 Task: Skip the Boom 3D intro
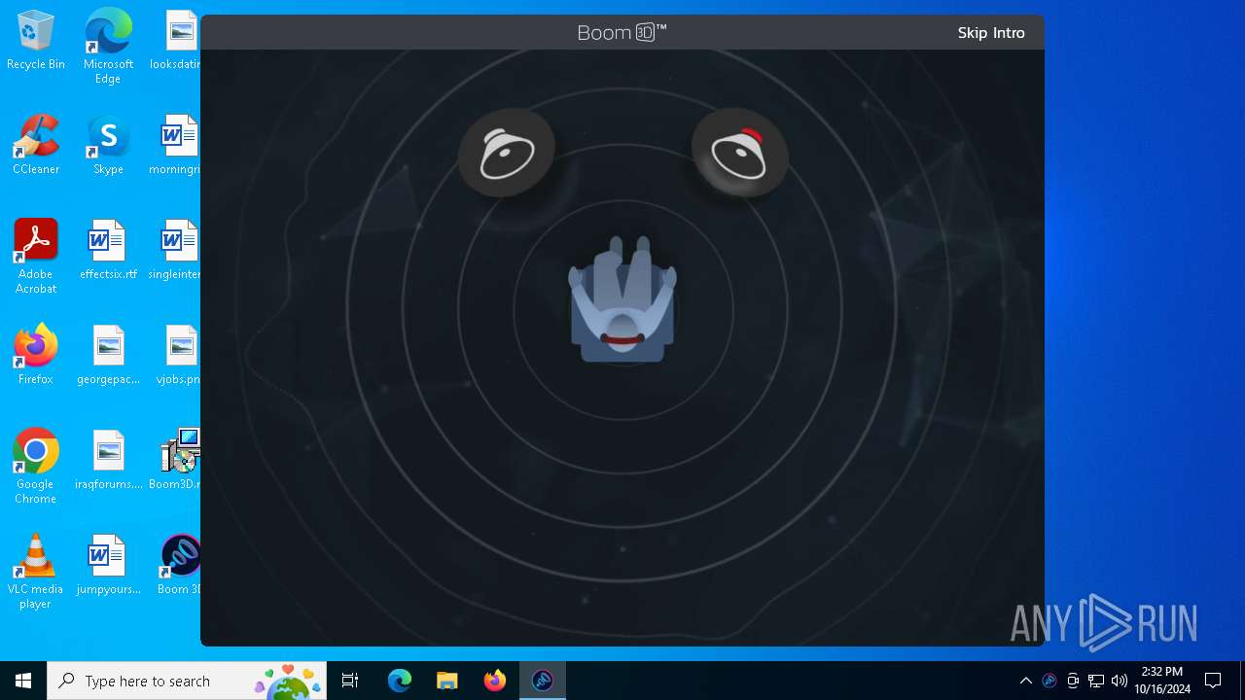coord(991,33)
